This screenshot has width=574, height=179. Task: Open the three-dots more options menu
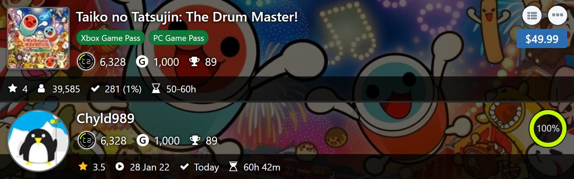[558, 16]
